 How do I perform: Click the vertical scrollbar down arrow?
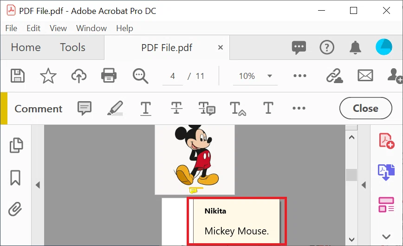[351, 240]
